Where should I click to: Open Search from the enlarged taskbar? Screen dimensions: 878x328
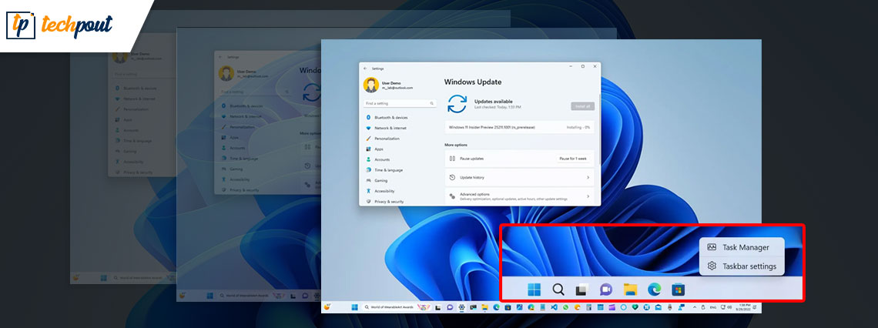point(558,290)
